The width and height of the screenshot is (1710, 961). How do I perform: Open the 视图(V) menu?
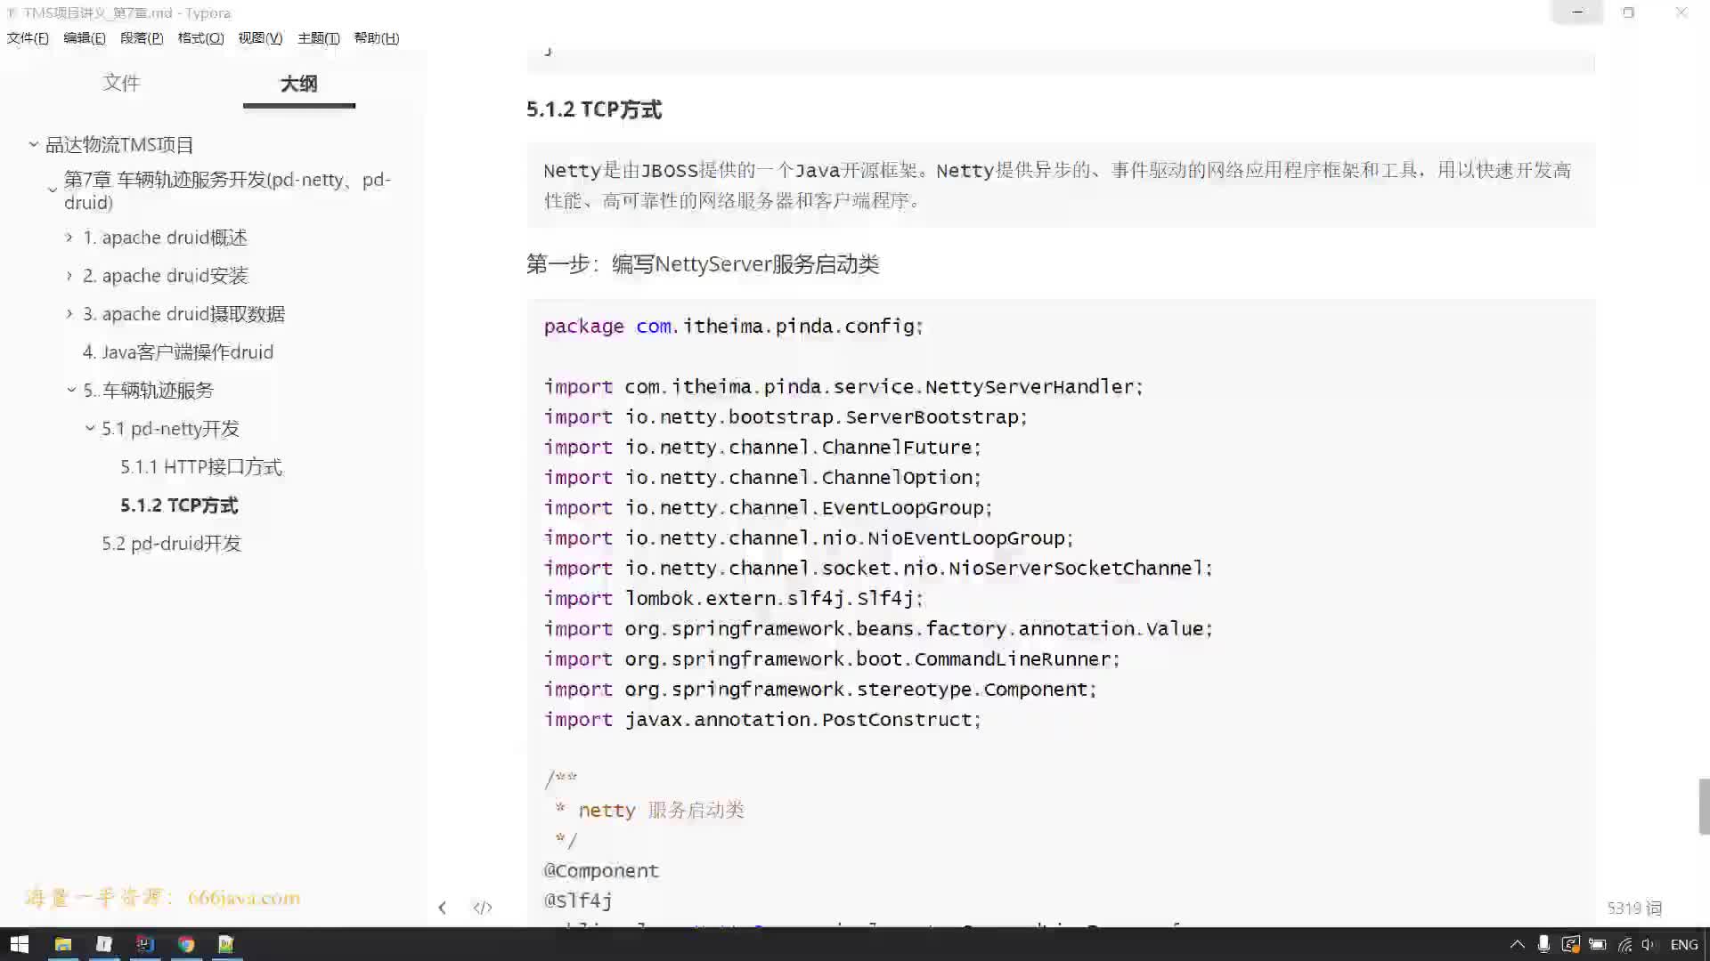(x=260, y=38)
